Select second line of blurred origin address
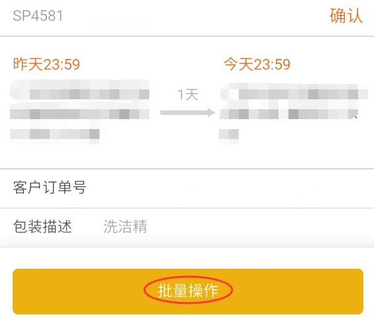 (x=80, y=111)
